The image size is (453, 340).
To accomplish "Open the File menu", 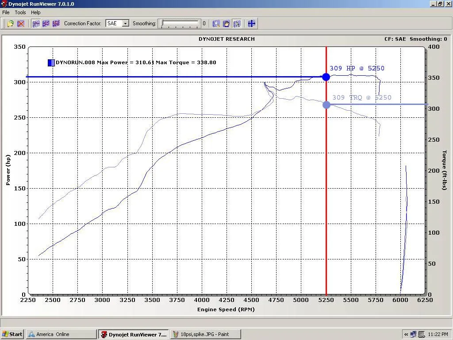I will [x=6, y=12].
